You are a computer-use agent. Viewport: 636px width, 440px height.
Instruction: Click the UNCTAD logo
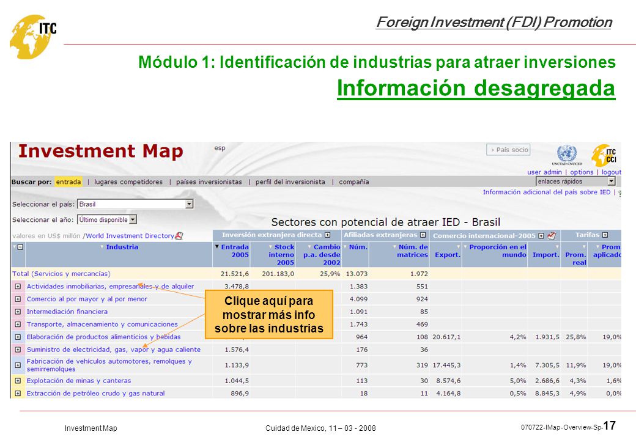567,156
